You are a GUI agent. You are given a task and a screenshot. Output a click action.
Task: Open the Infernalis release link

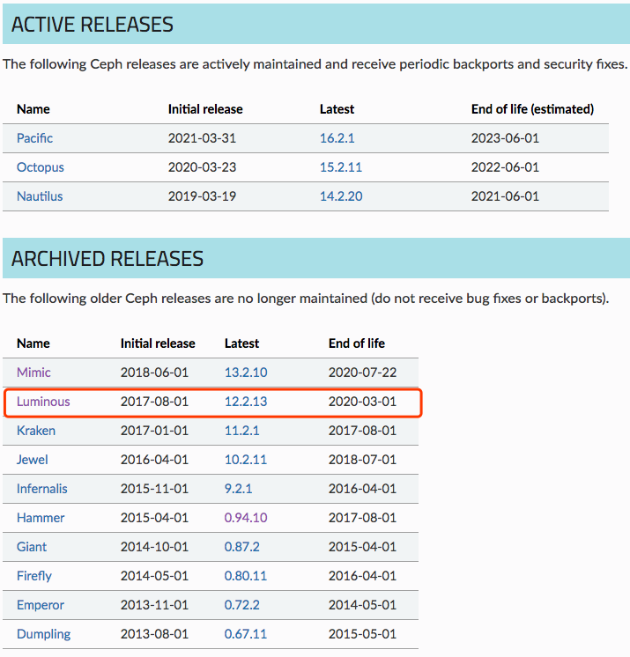pos(41,489)
